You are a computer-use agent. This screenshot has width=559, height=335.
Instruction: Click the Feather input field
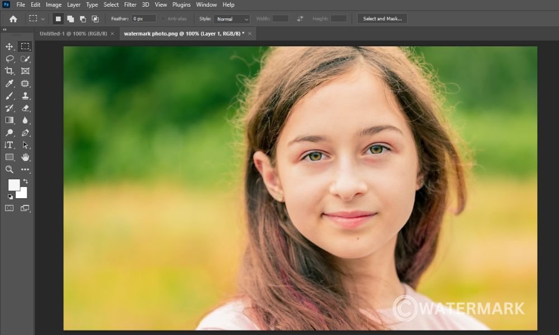144,18
